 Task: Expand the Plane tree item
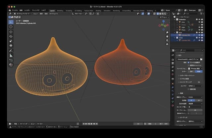177,30
